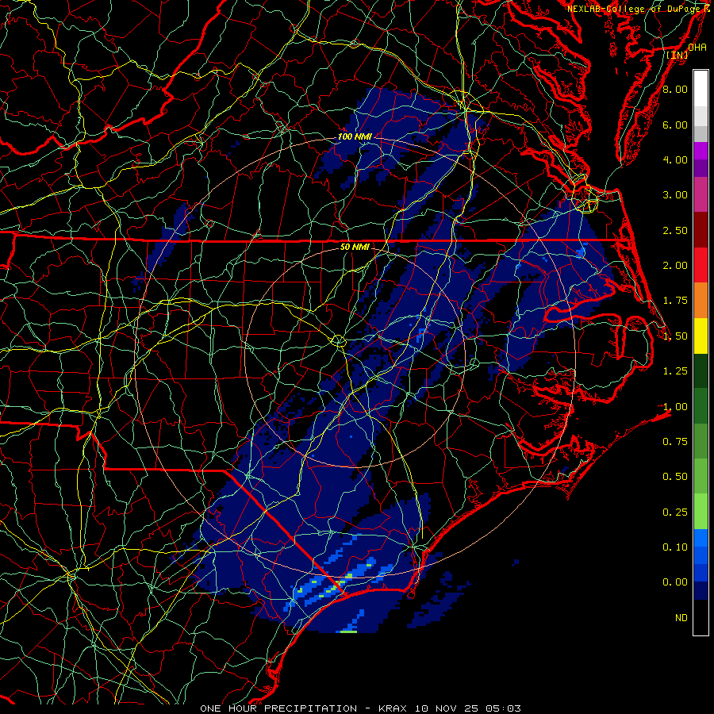The image size is (714, 714).
Task: Click the [IN] units label
Action: tap(678, 55)
